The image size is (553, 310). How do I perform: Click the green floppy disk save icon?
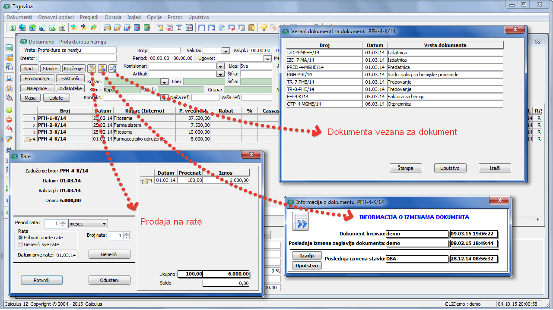(9, 48)
